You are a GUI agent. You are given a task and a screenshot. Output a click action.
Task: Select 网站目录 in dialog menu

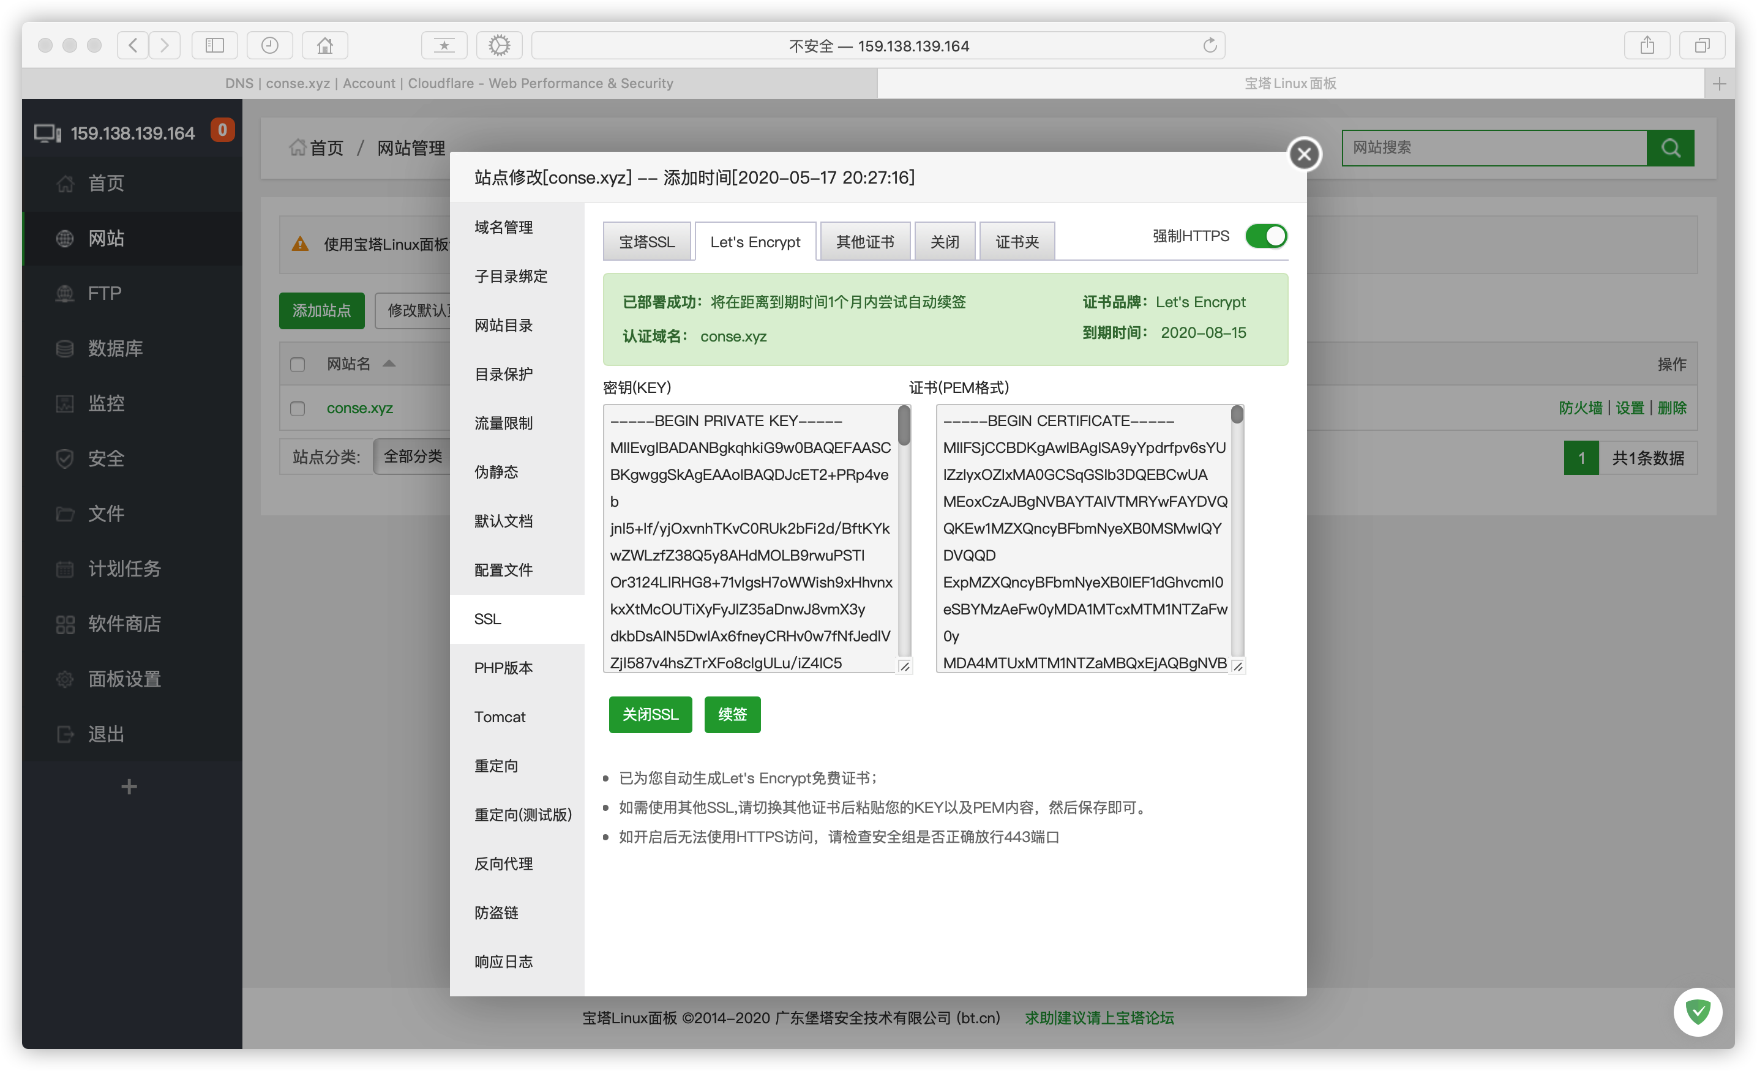(517, 325)
